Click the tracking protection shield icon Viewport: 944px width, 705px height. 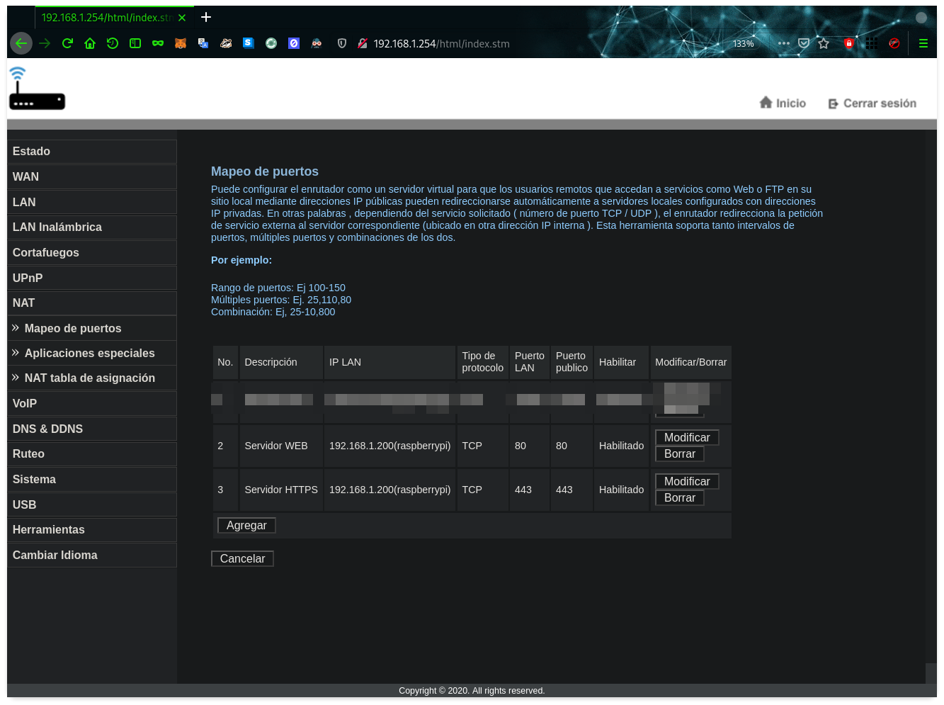point(342,43)
